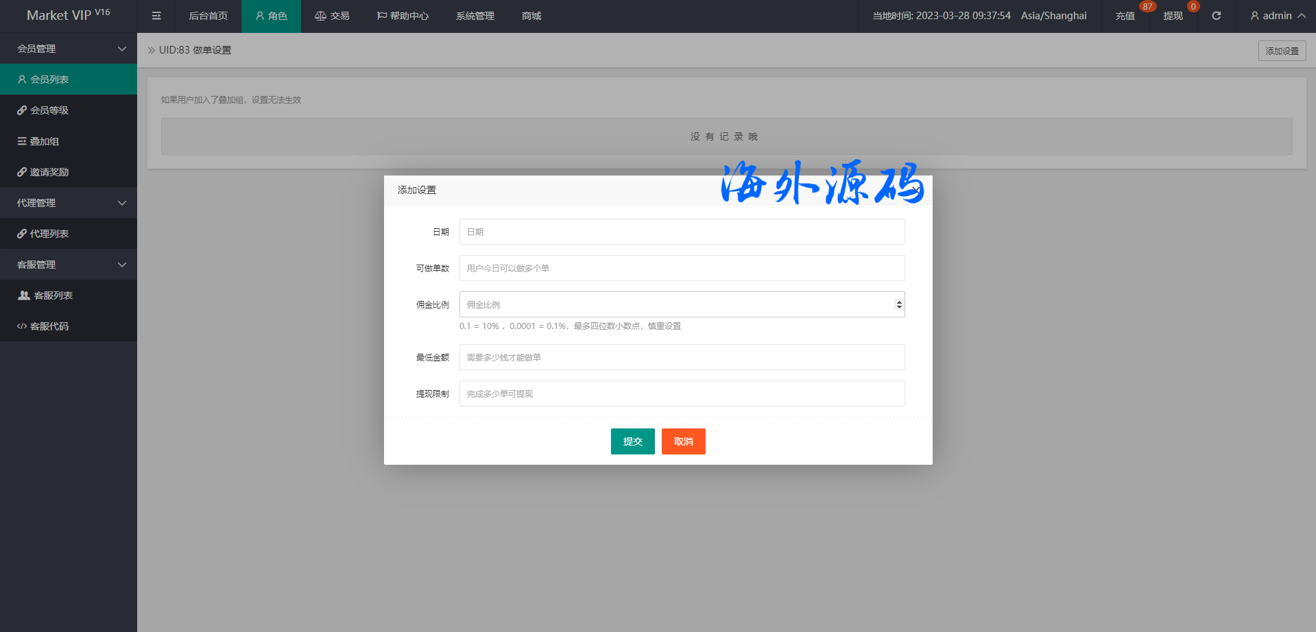Image resolution: width=1316 pixels, height=632 pixels.
Task: Switch to the 交易 top menu
Action: coord(333,16)
